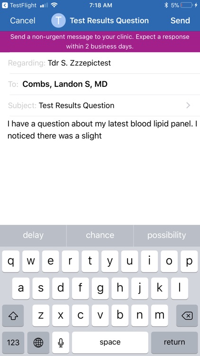200x356 pixels.
Task: Tap the round T avatar icon
Action: 58,20
